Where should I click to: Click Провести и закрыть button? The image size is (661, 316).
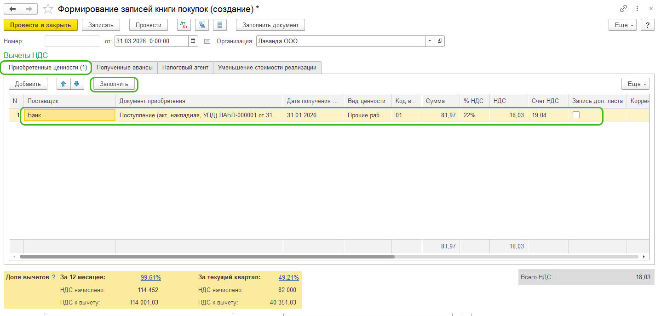click(40, 25)
